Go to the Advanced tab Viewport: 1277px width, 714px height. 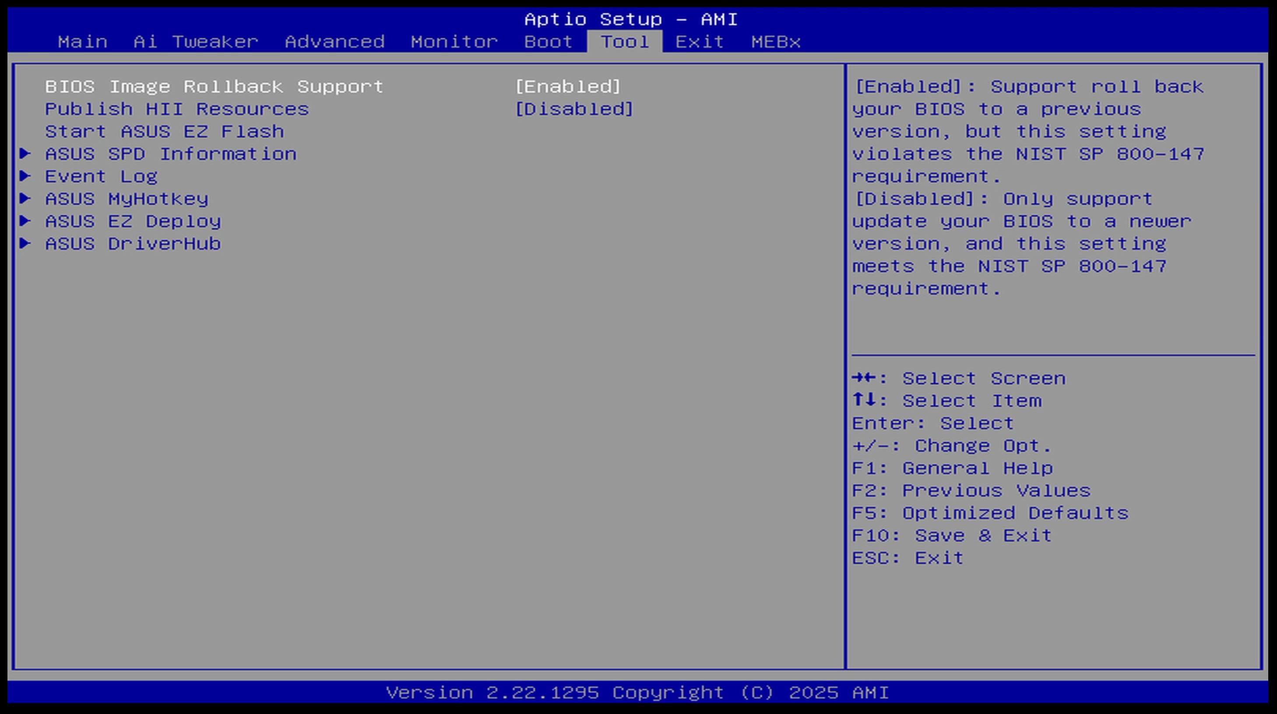[334, 42]
